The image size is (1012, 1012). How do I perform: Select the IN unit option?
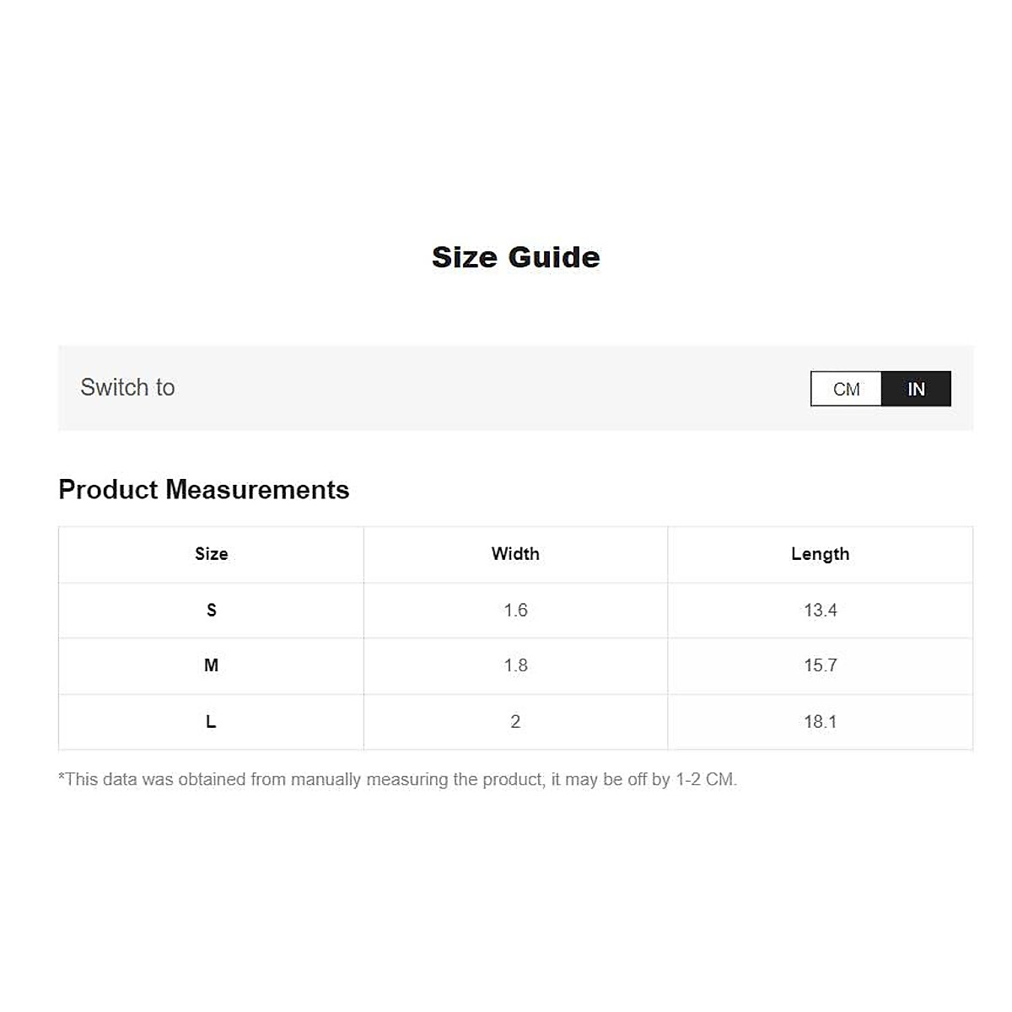coord(916,389)
